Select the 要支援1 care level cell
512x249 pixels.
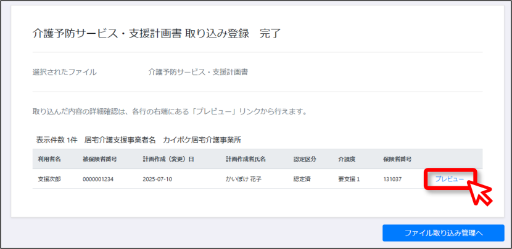(349, 179)
